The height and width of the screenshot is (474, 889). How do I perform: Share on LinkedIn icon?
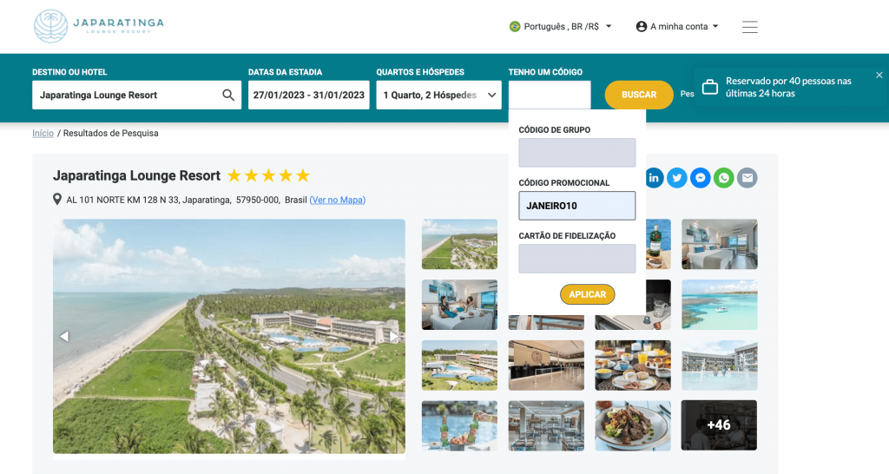pos(653,178)
